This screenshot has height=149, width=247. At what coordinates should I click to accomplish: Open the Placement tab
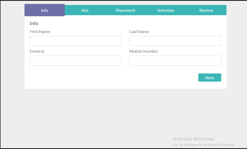125,10
